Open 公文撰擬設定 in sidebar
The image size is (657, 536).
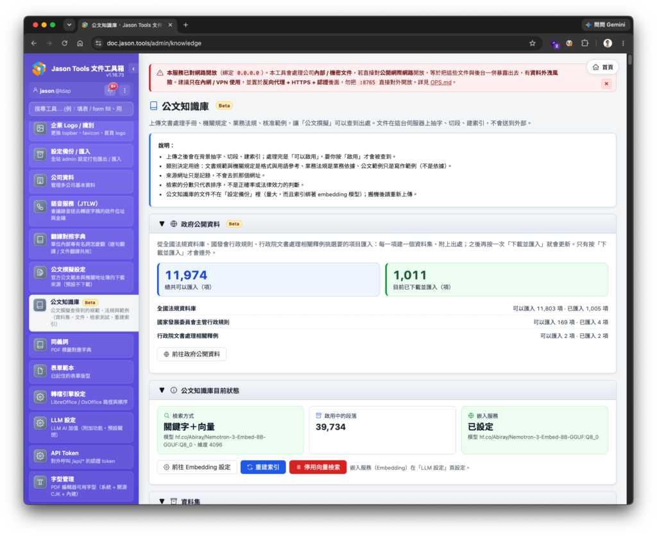(81, 276)
